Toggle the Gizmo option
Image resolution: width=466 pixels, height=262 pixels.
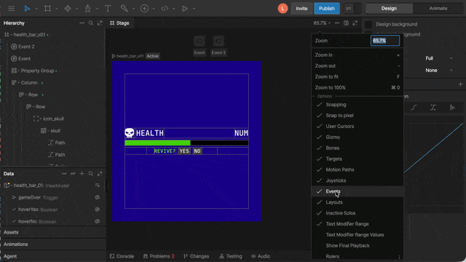358,138
